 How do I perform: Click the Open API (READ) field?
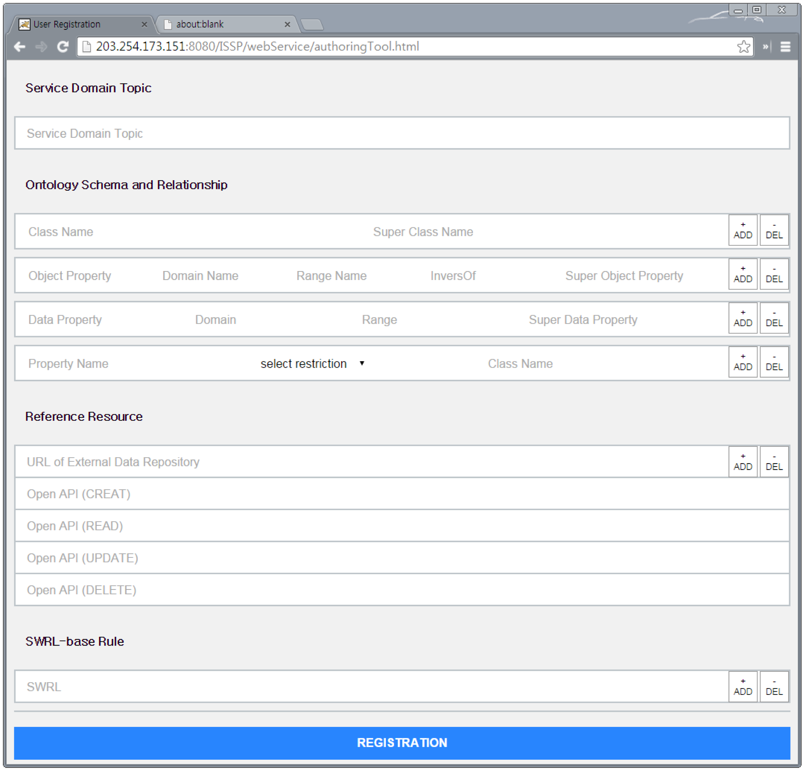[x=402, y=526]
